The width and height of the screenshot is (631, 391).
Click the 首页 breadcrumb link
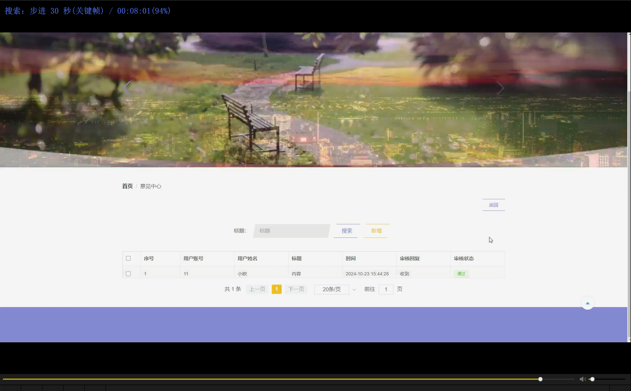(x=127, y=186)
